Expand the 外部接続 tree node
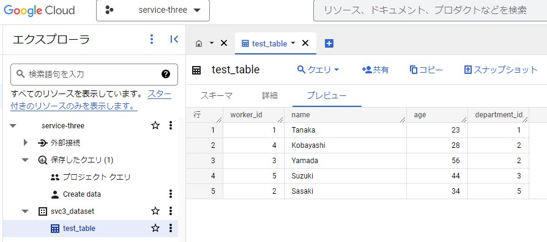This screenshot has height=242, width=547. pos(25,142)
